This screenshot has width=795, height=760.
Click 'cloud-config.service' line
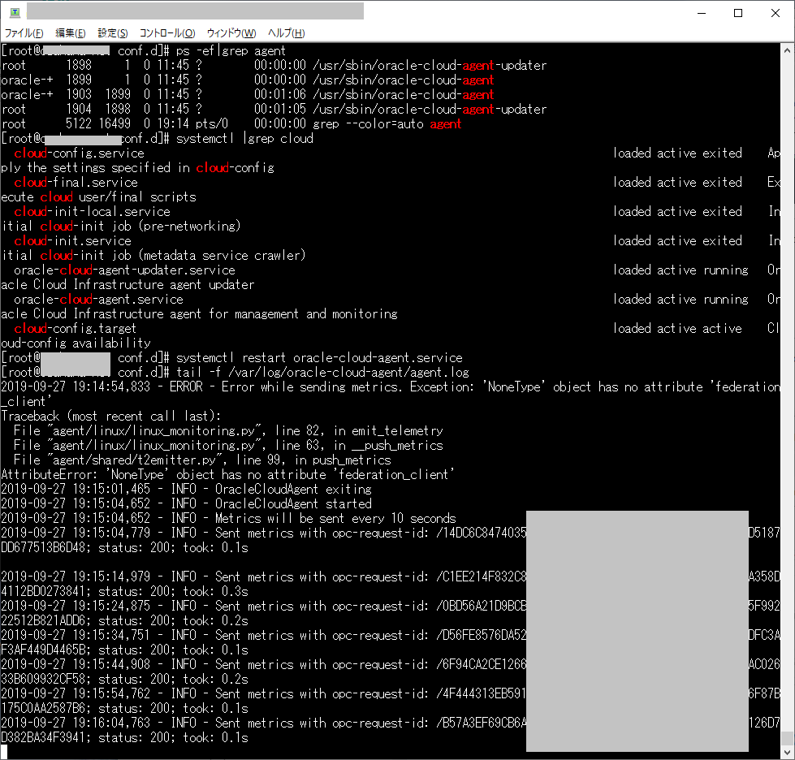[x=79, y=153]
